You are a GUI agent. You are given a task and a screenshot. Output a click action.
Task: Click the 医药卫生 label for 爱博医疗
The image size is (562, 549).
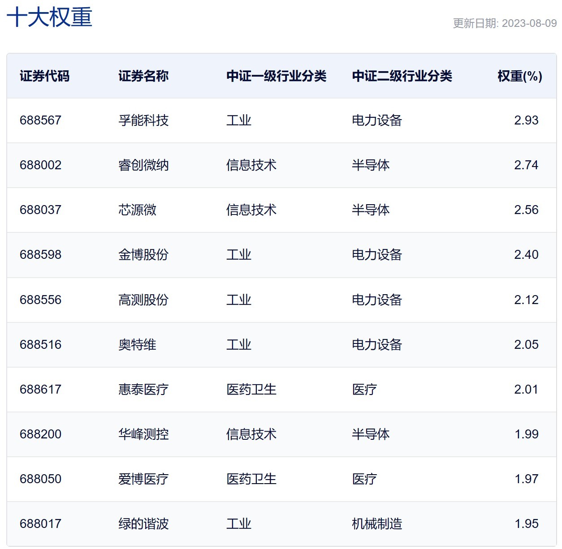coord(252,479)
